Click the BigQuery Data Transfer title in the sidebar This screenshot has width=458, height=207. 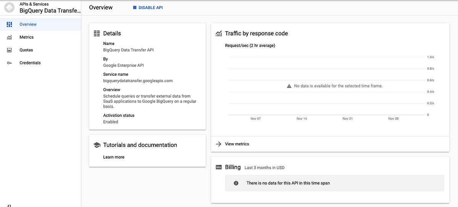tap(50, 11)
